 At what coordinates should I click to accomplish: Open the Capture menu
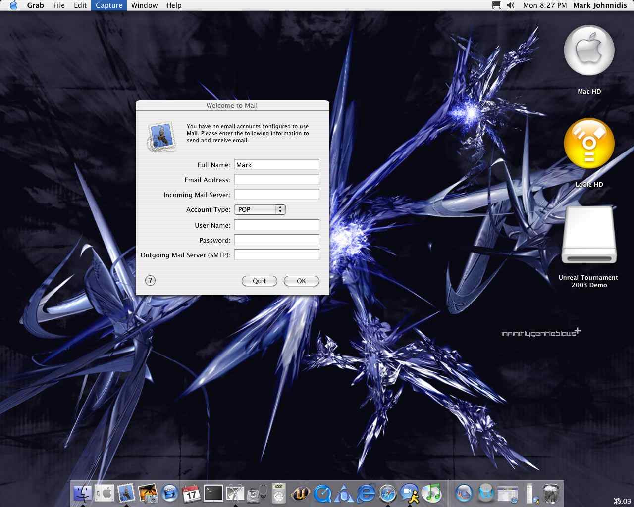pyautogui.click(x=108, y=5)
